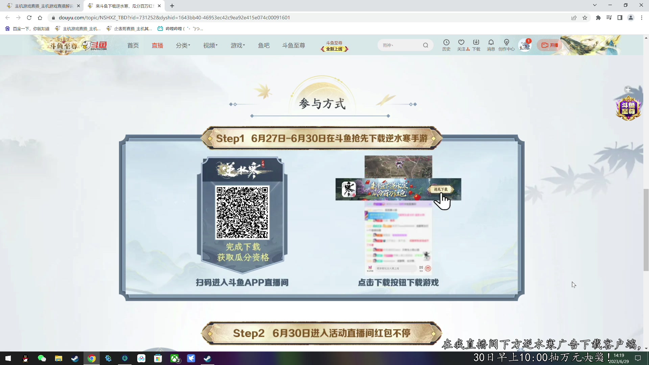The height and width of the screenshot is (365, 649).
Task: Click the browser back arrow
Action: [7, 18]
